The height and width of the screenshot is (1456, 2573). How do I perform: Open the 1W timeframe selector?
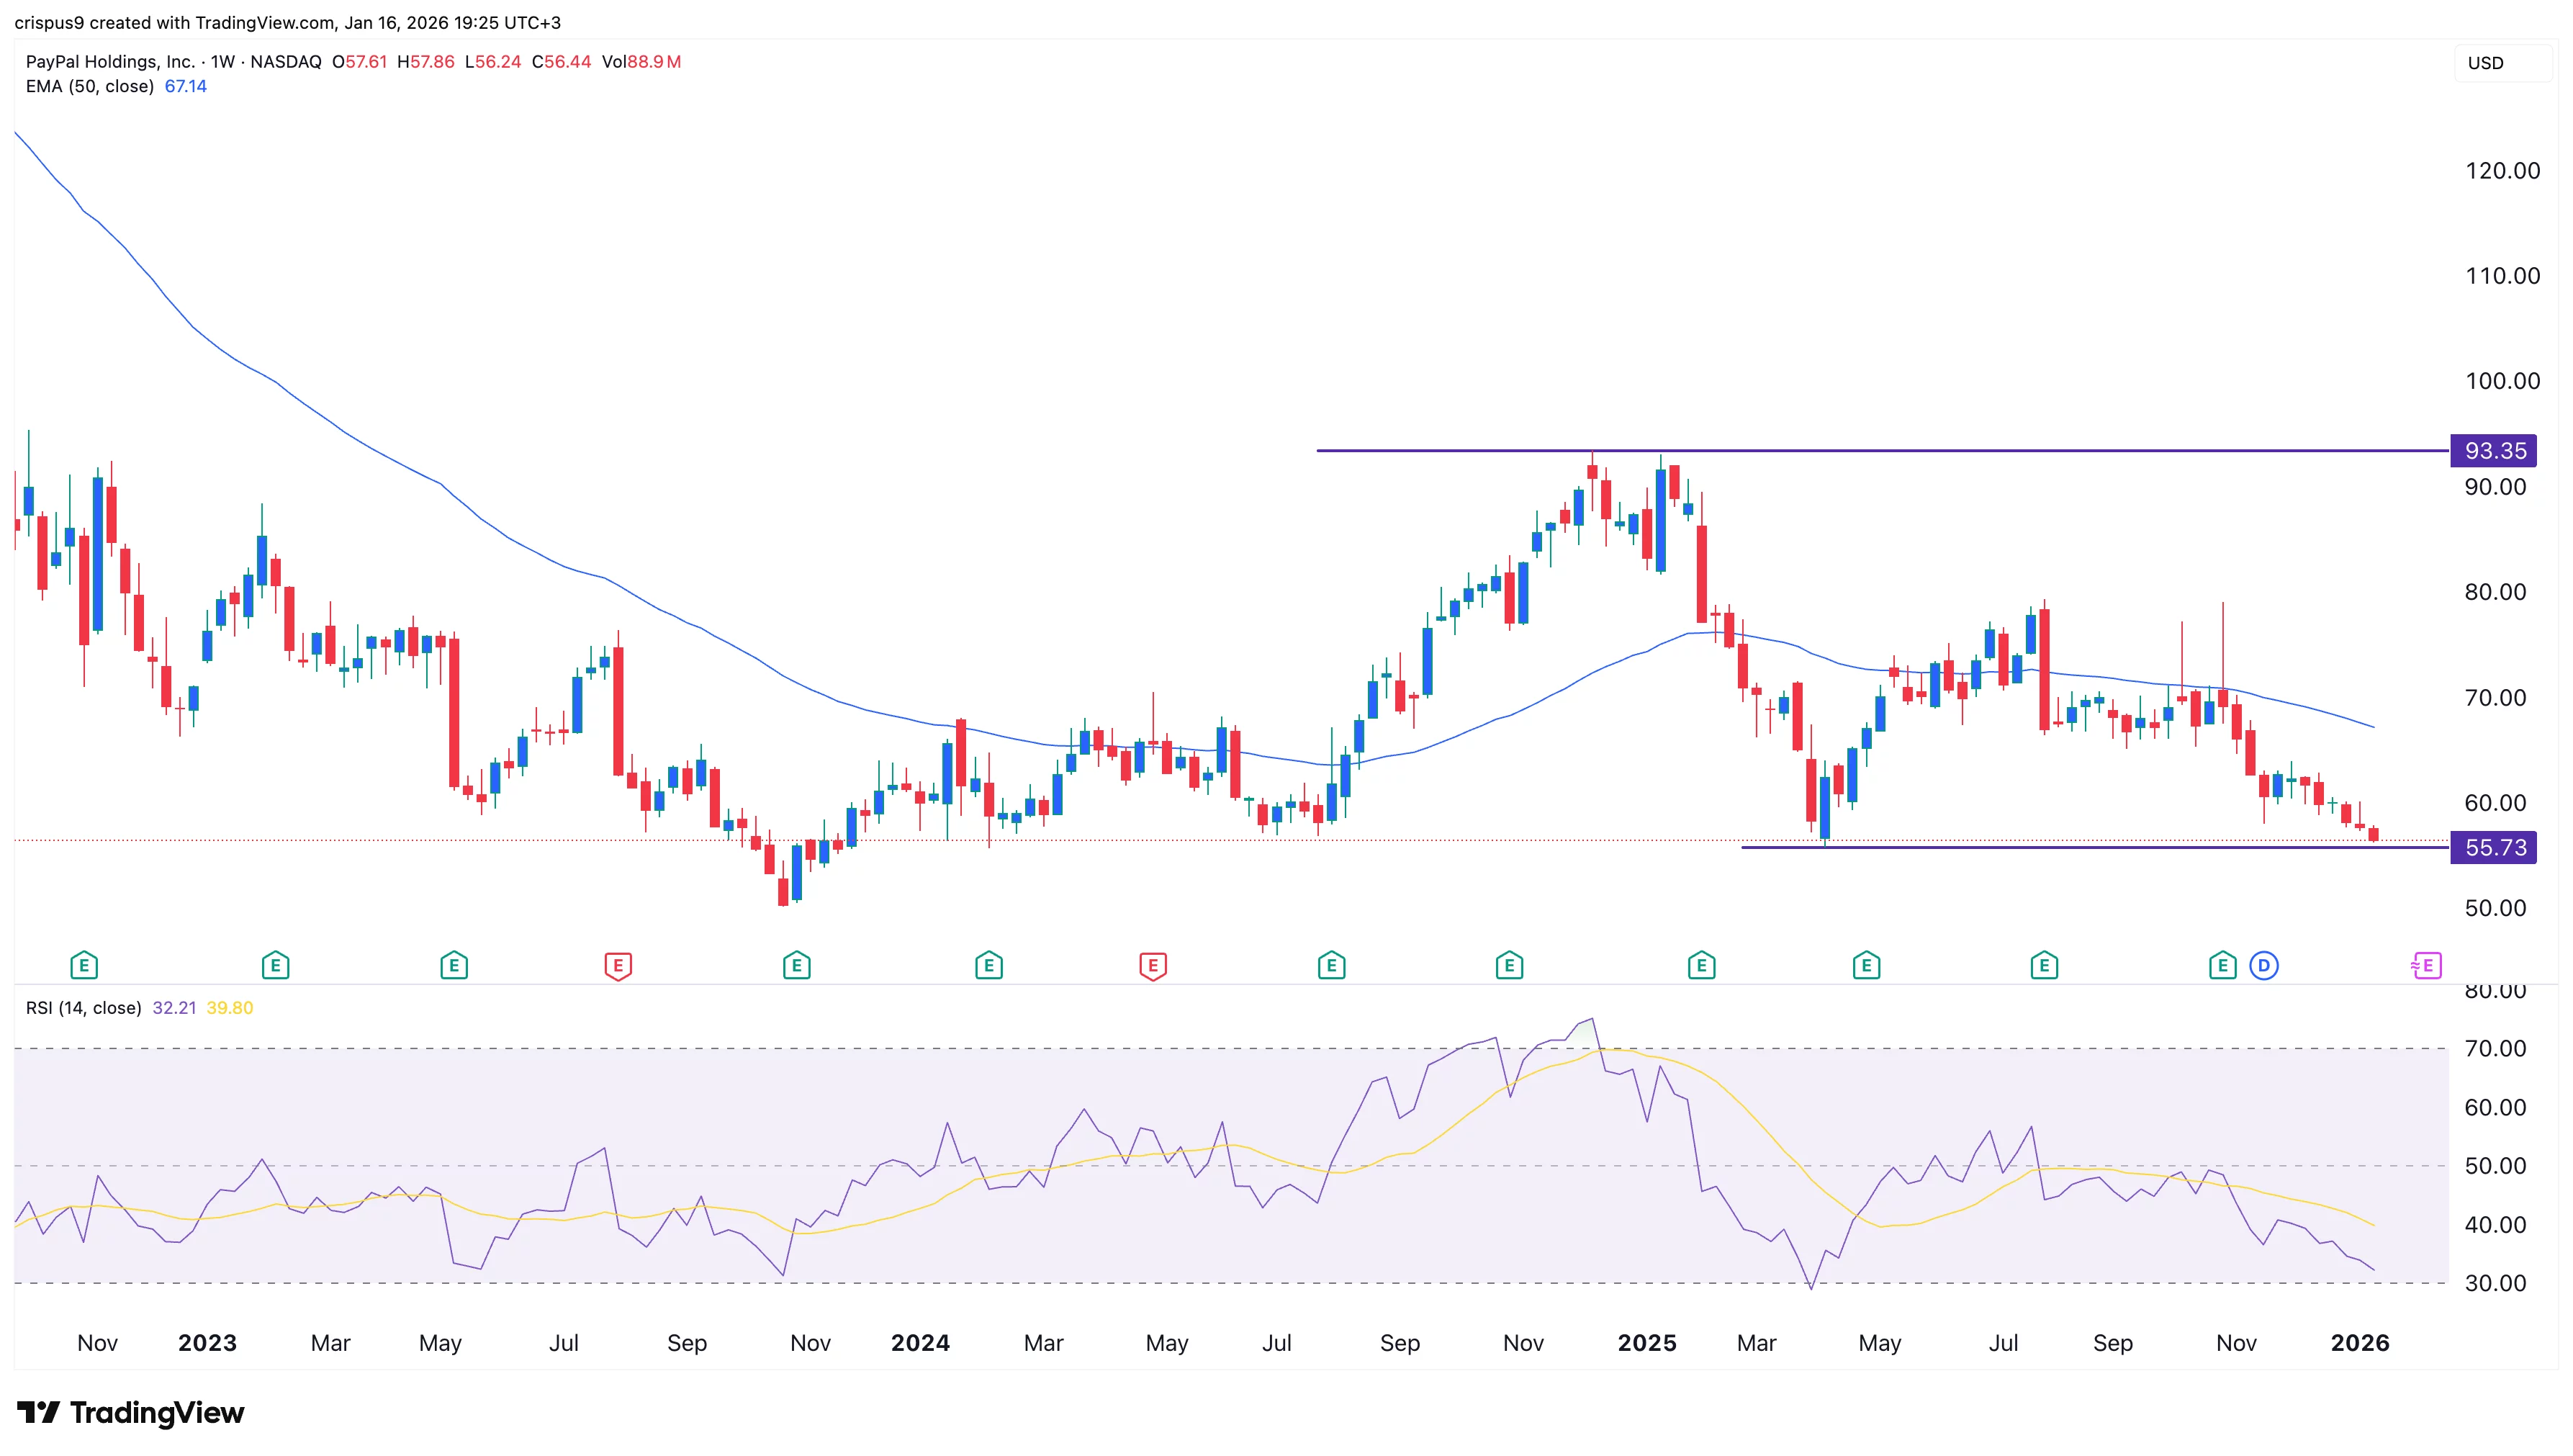tap(222, 61)
